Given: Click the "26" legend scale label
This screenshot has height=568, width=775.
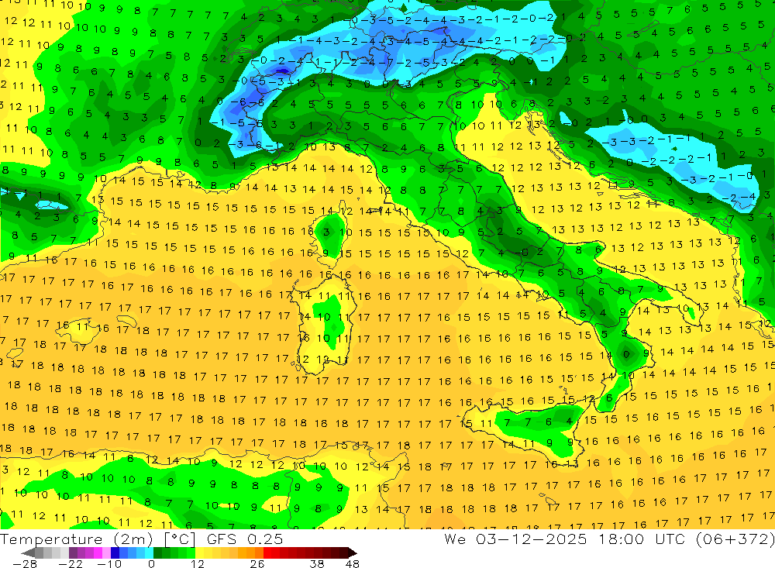Looking at the screenshot, I should point(257,563).
